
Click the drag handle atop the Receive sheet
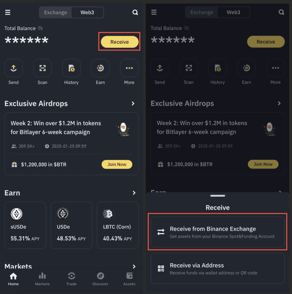pos(217,196)
